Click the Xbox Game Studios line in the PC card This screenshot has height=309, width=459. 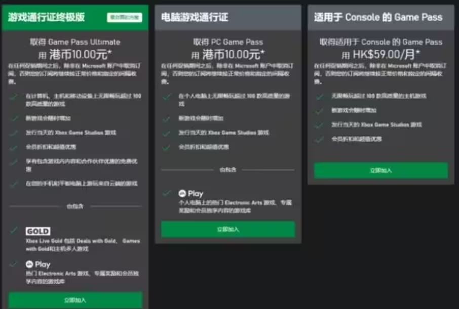[x=223, y=133]
